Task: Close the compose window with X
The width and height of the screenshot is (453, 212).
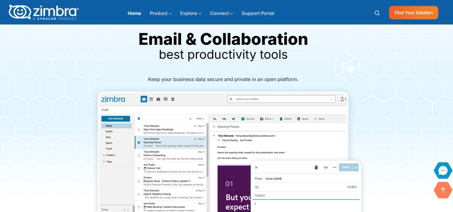Action: [x=256, y=167]
